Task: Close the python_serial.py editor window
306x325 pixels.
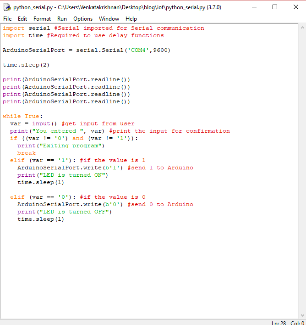Action: [x=296, y=7]
